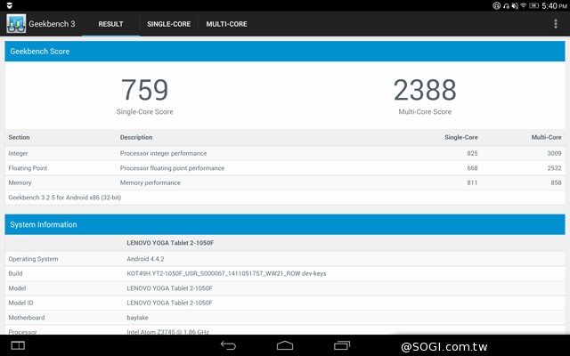Open the recent apps overview

pos(342,344)
